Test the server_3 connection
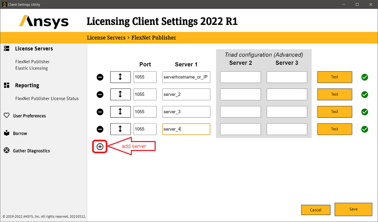The height and width of the screenshot is (222, 378). point(334,112)
